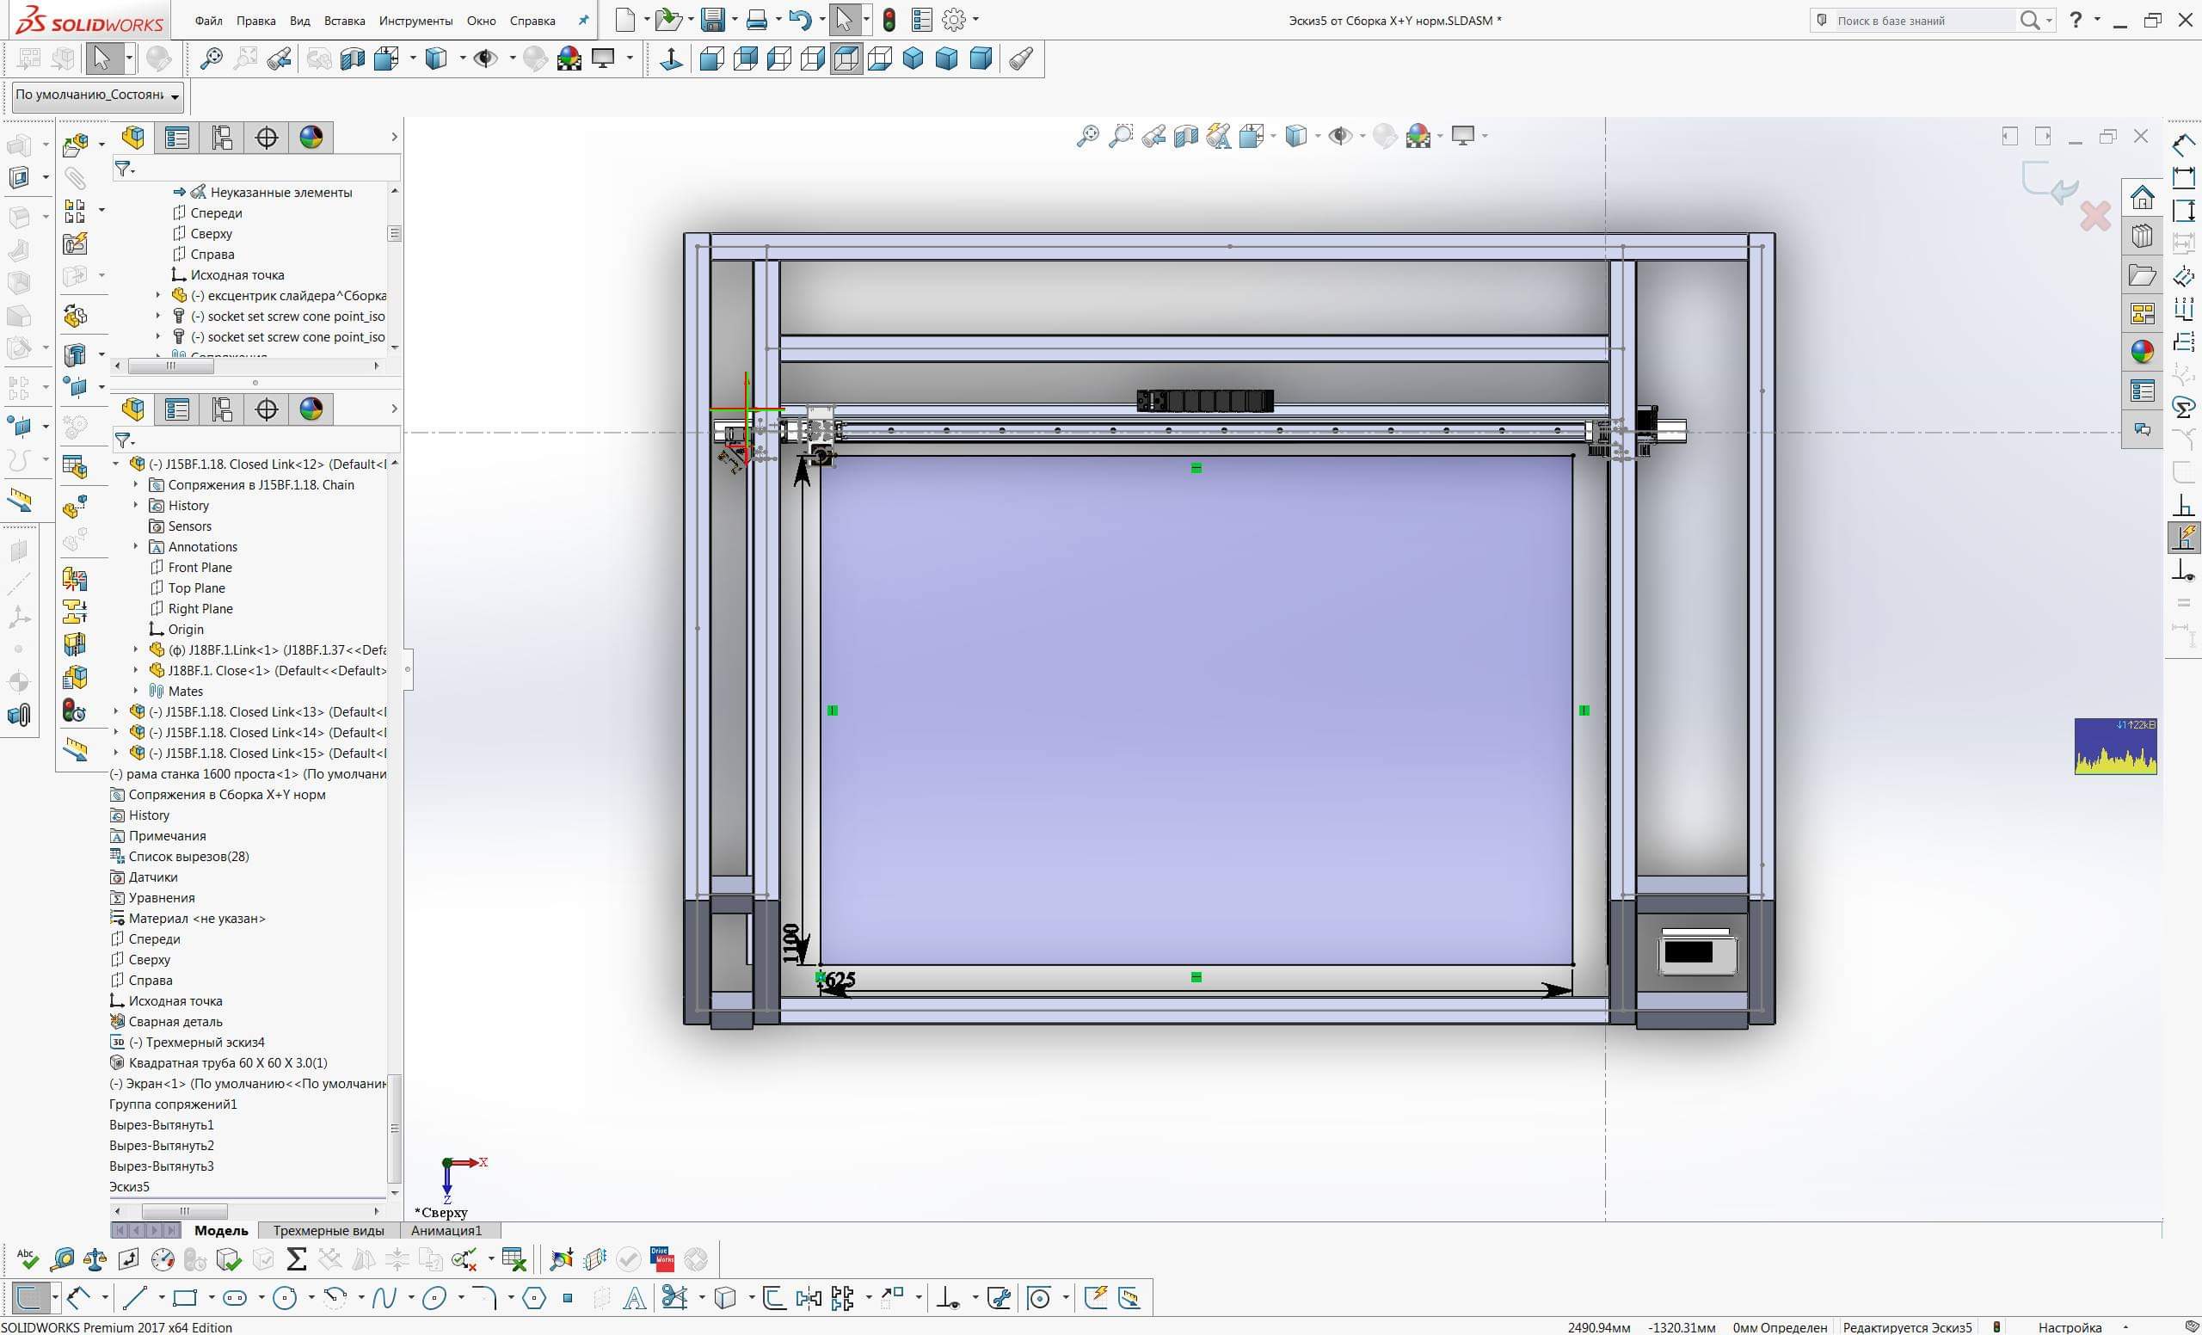Expand the J18BF.1. Close<1> tree node
The image size is (2202, 1335).
136,670
